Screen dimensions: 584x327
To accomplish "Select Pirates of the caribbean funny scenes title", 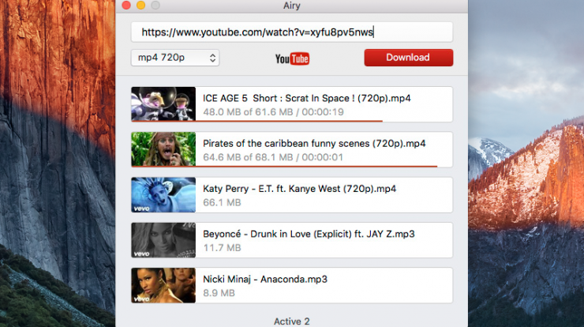I will [x=314, y=144].
